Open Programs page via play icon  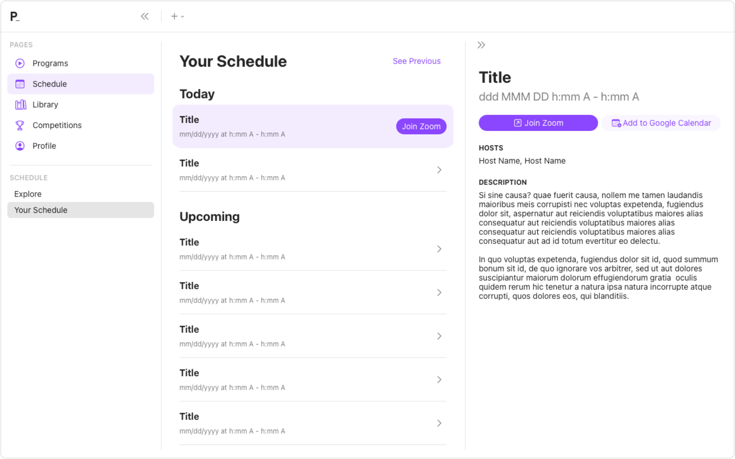20,63
